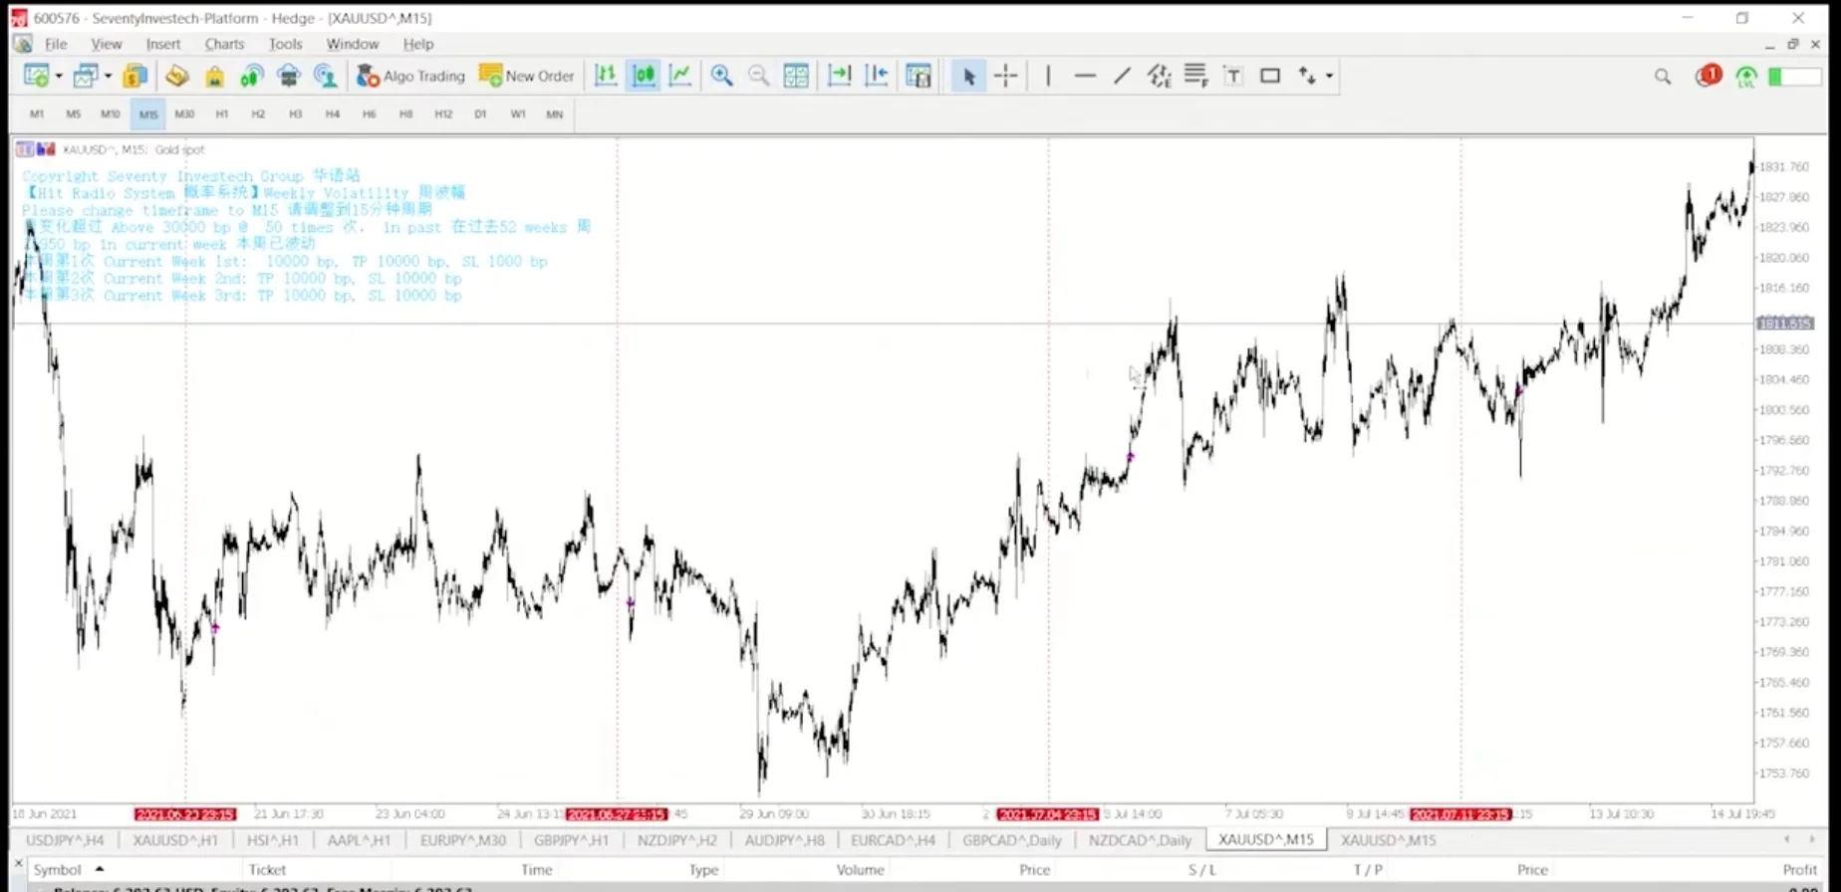This screenshot has height=892, width=1841.
Task: Expand the profiles dropdown arrow
Action: pyautogui.click(x=108, y=77)
